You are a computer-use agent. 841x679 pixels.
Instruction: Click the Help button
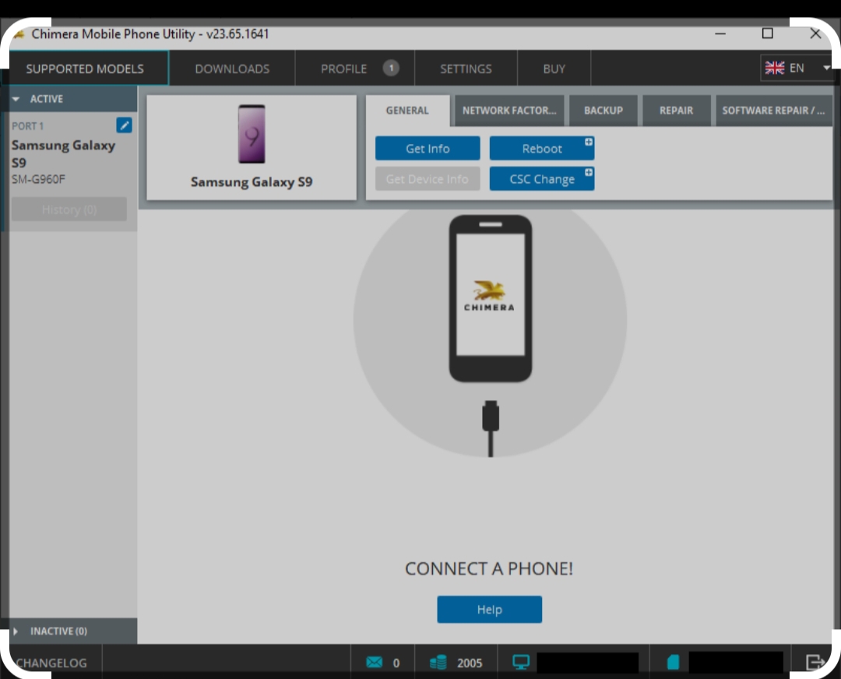[490, 609]
